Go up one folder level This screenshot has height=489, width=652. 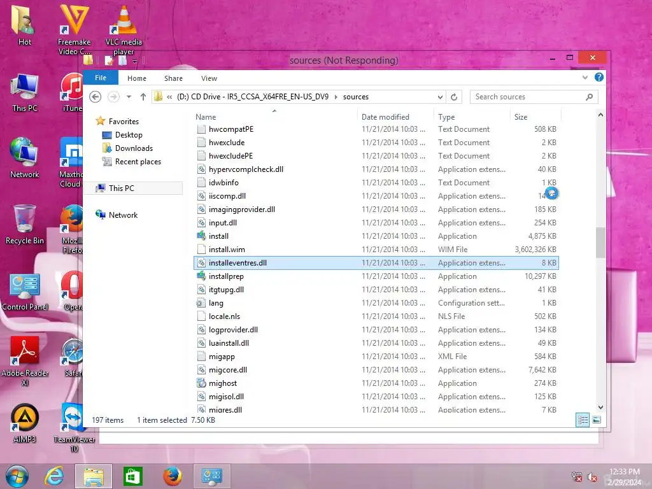(x=143, y=97)
